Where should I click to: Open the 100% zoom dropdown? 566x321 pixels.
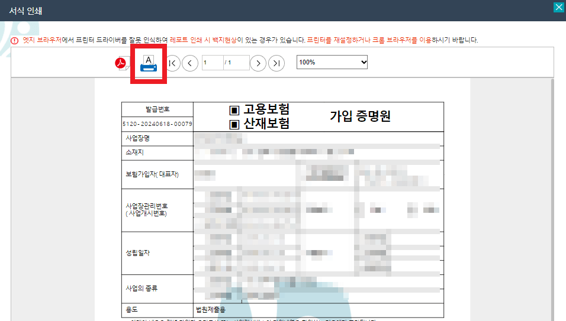click(x=332, y=62)
